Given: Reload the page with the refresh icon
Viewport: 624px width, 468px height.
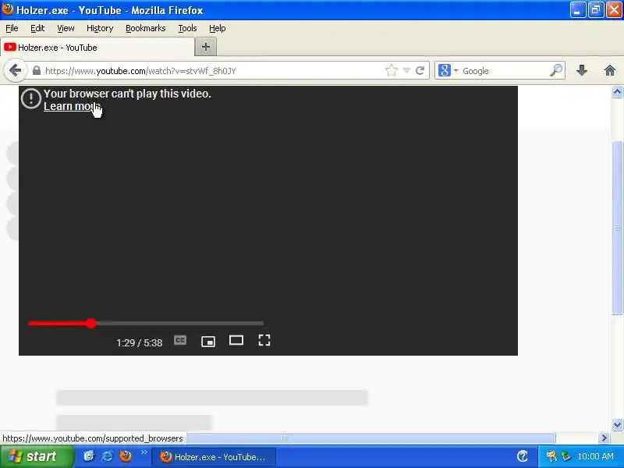Looking at the screenshot, I should tap(420, 71).
